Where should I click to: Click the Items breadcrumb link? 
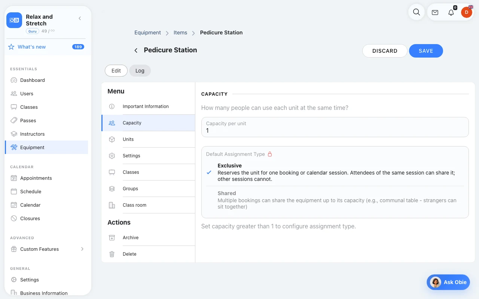tap(180, 33)
